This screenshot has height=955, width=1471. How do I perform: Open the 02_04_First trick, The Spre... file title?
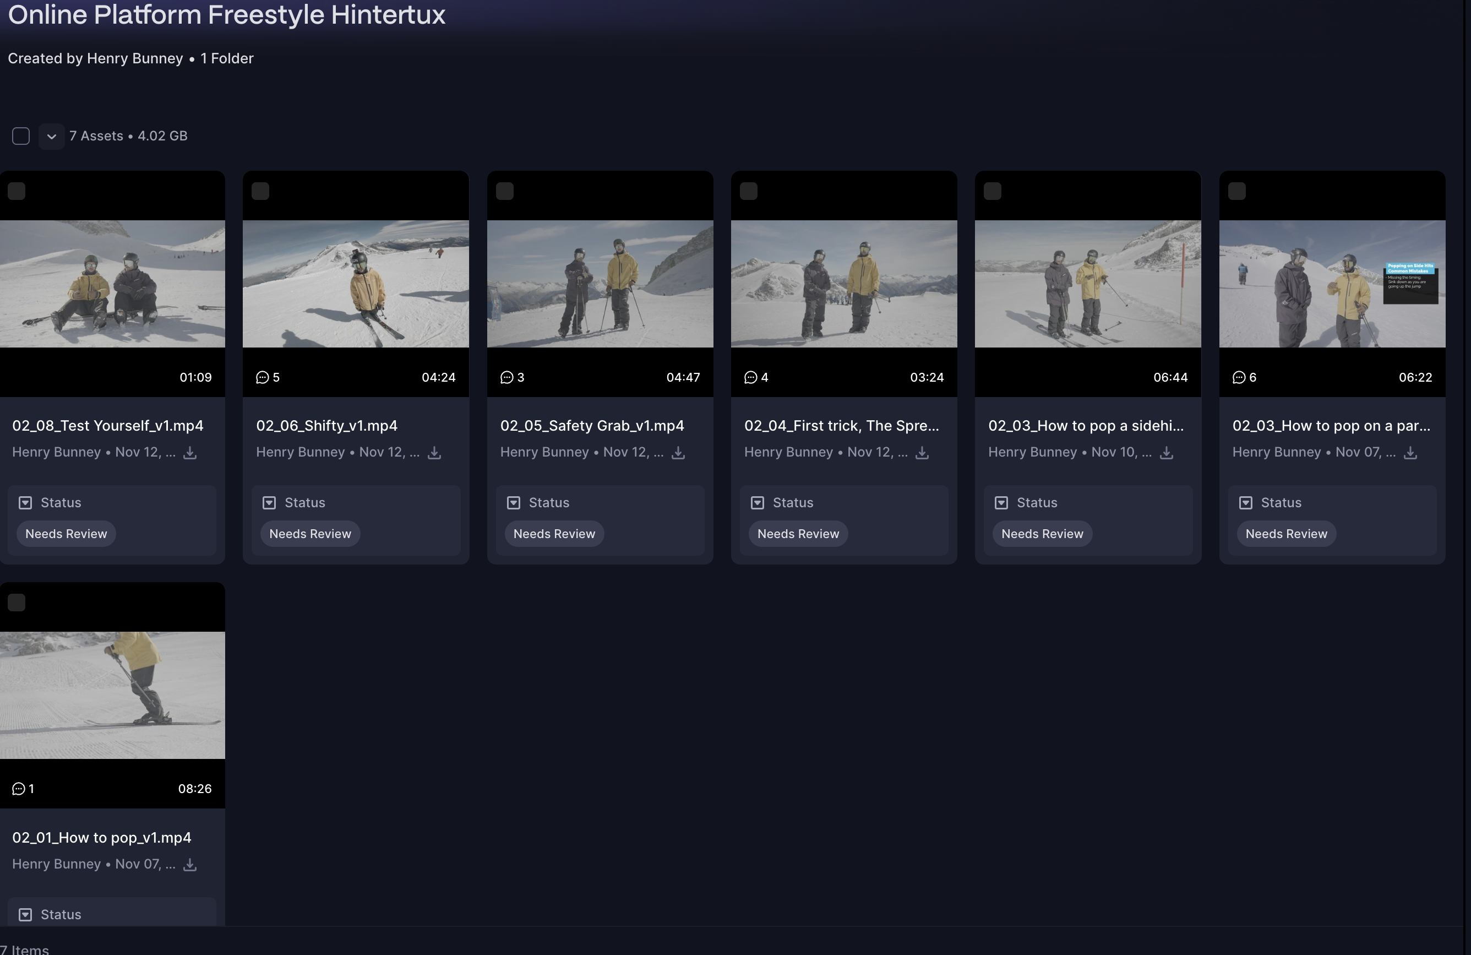coord(841,426)
